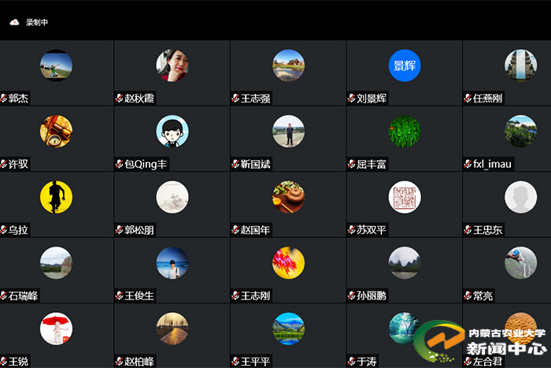Screen dimensions: 551x368
Task: Select 包Qing丰's cartoon boy avatar
Action: pos(172,132)
